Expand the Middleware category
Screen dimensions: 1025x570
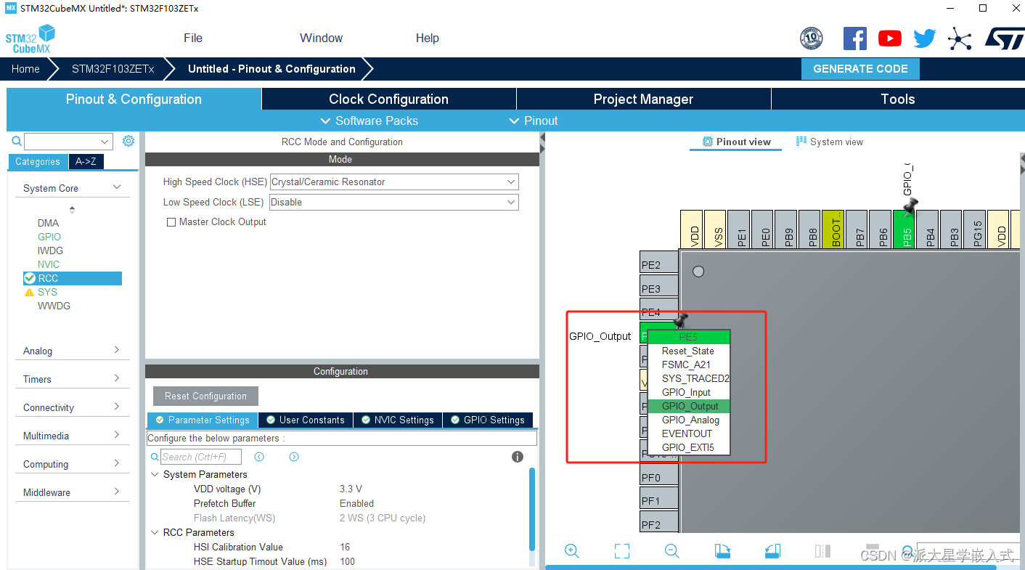point(117,492)
